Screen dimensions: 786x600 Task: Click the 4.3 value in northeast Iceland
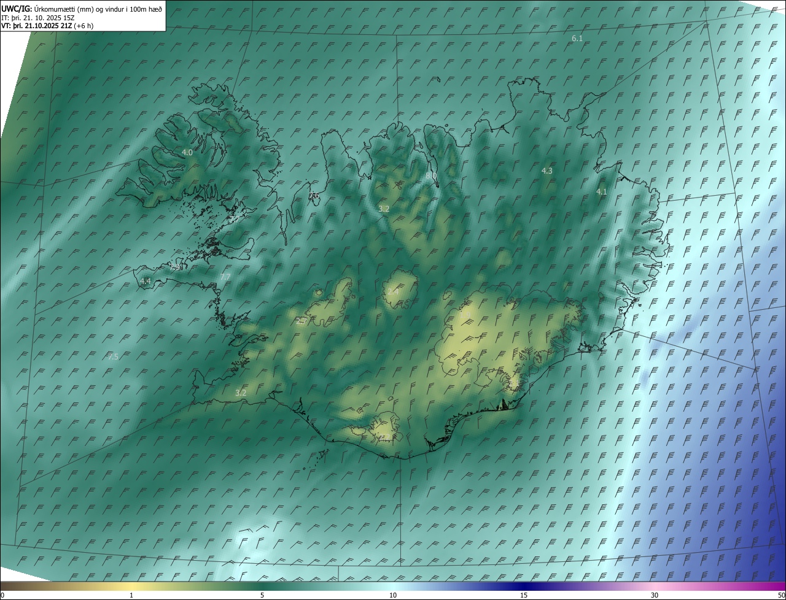547,171
